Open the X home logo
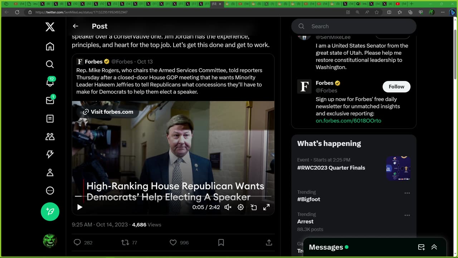The height and width of the screenshot is (258, 458). [x=50, y=27]
